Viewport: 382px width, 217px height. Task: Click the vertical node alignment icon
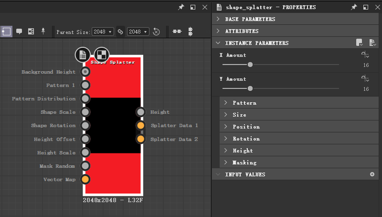[191, 32]
